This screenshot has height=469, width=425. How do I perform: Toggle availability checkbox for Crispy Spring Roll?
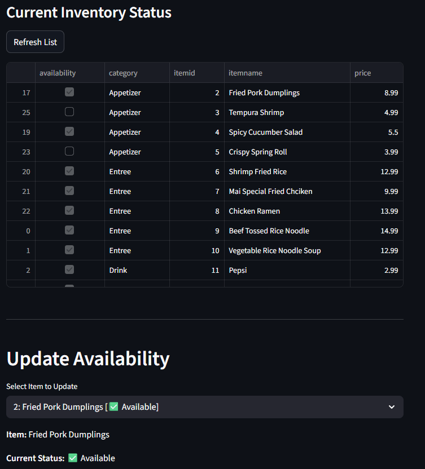(69, 151)
